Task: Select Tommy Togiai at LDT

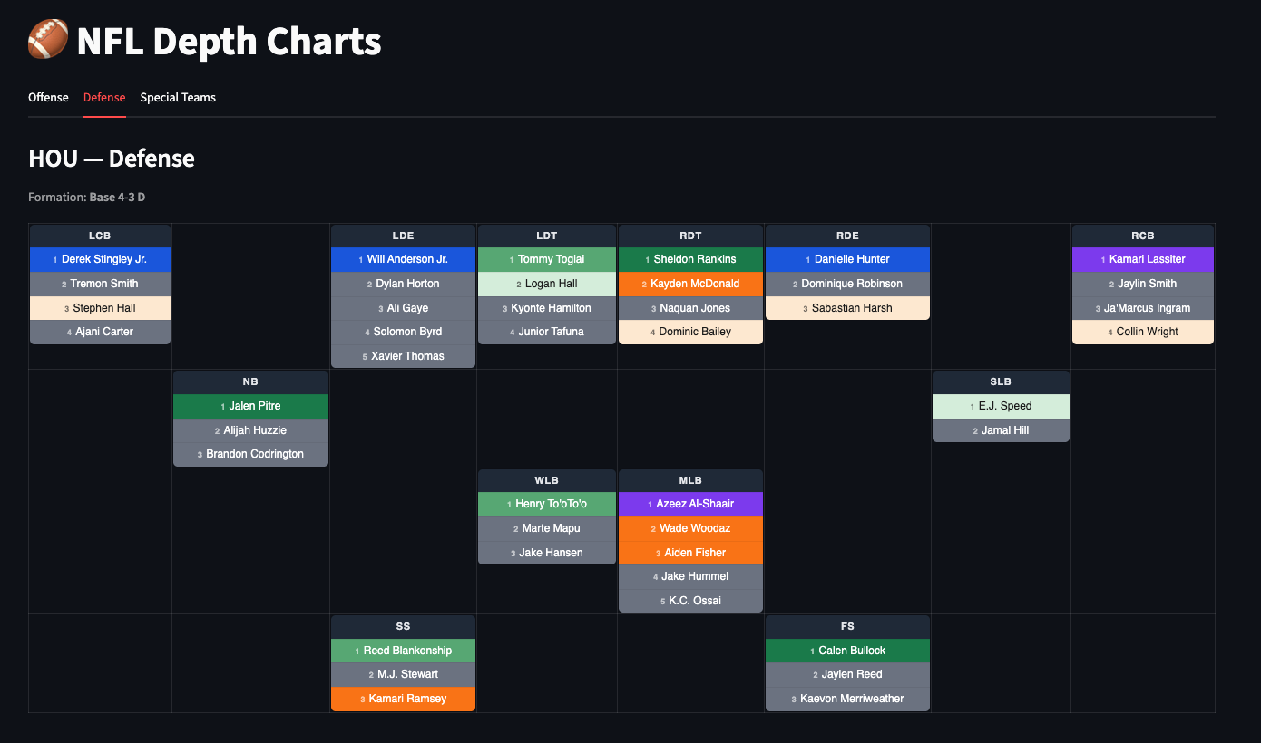Action: [x=547, y=259]
